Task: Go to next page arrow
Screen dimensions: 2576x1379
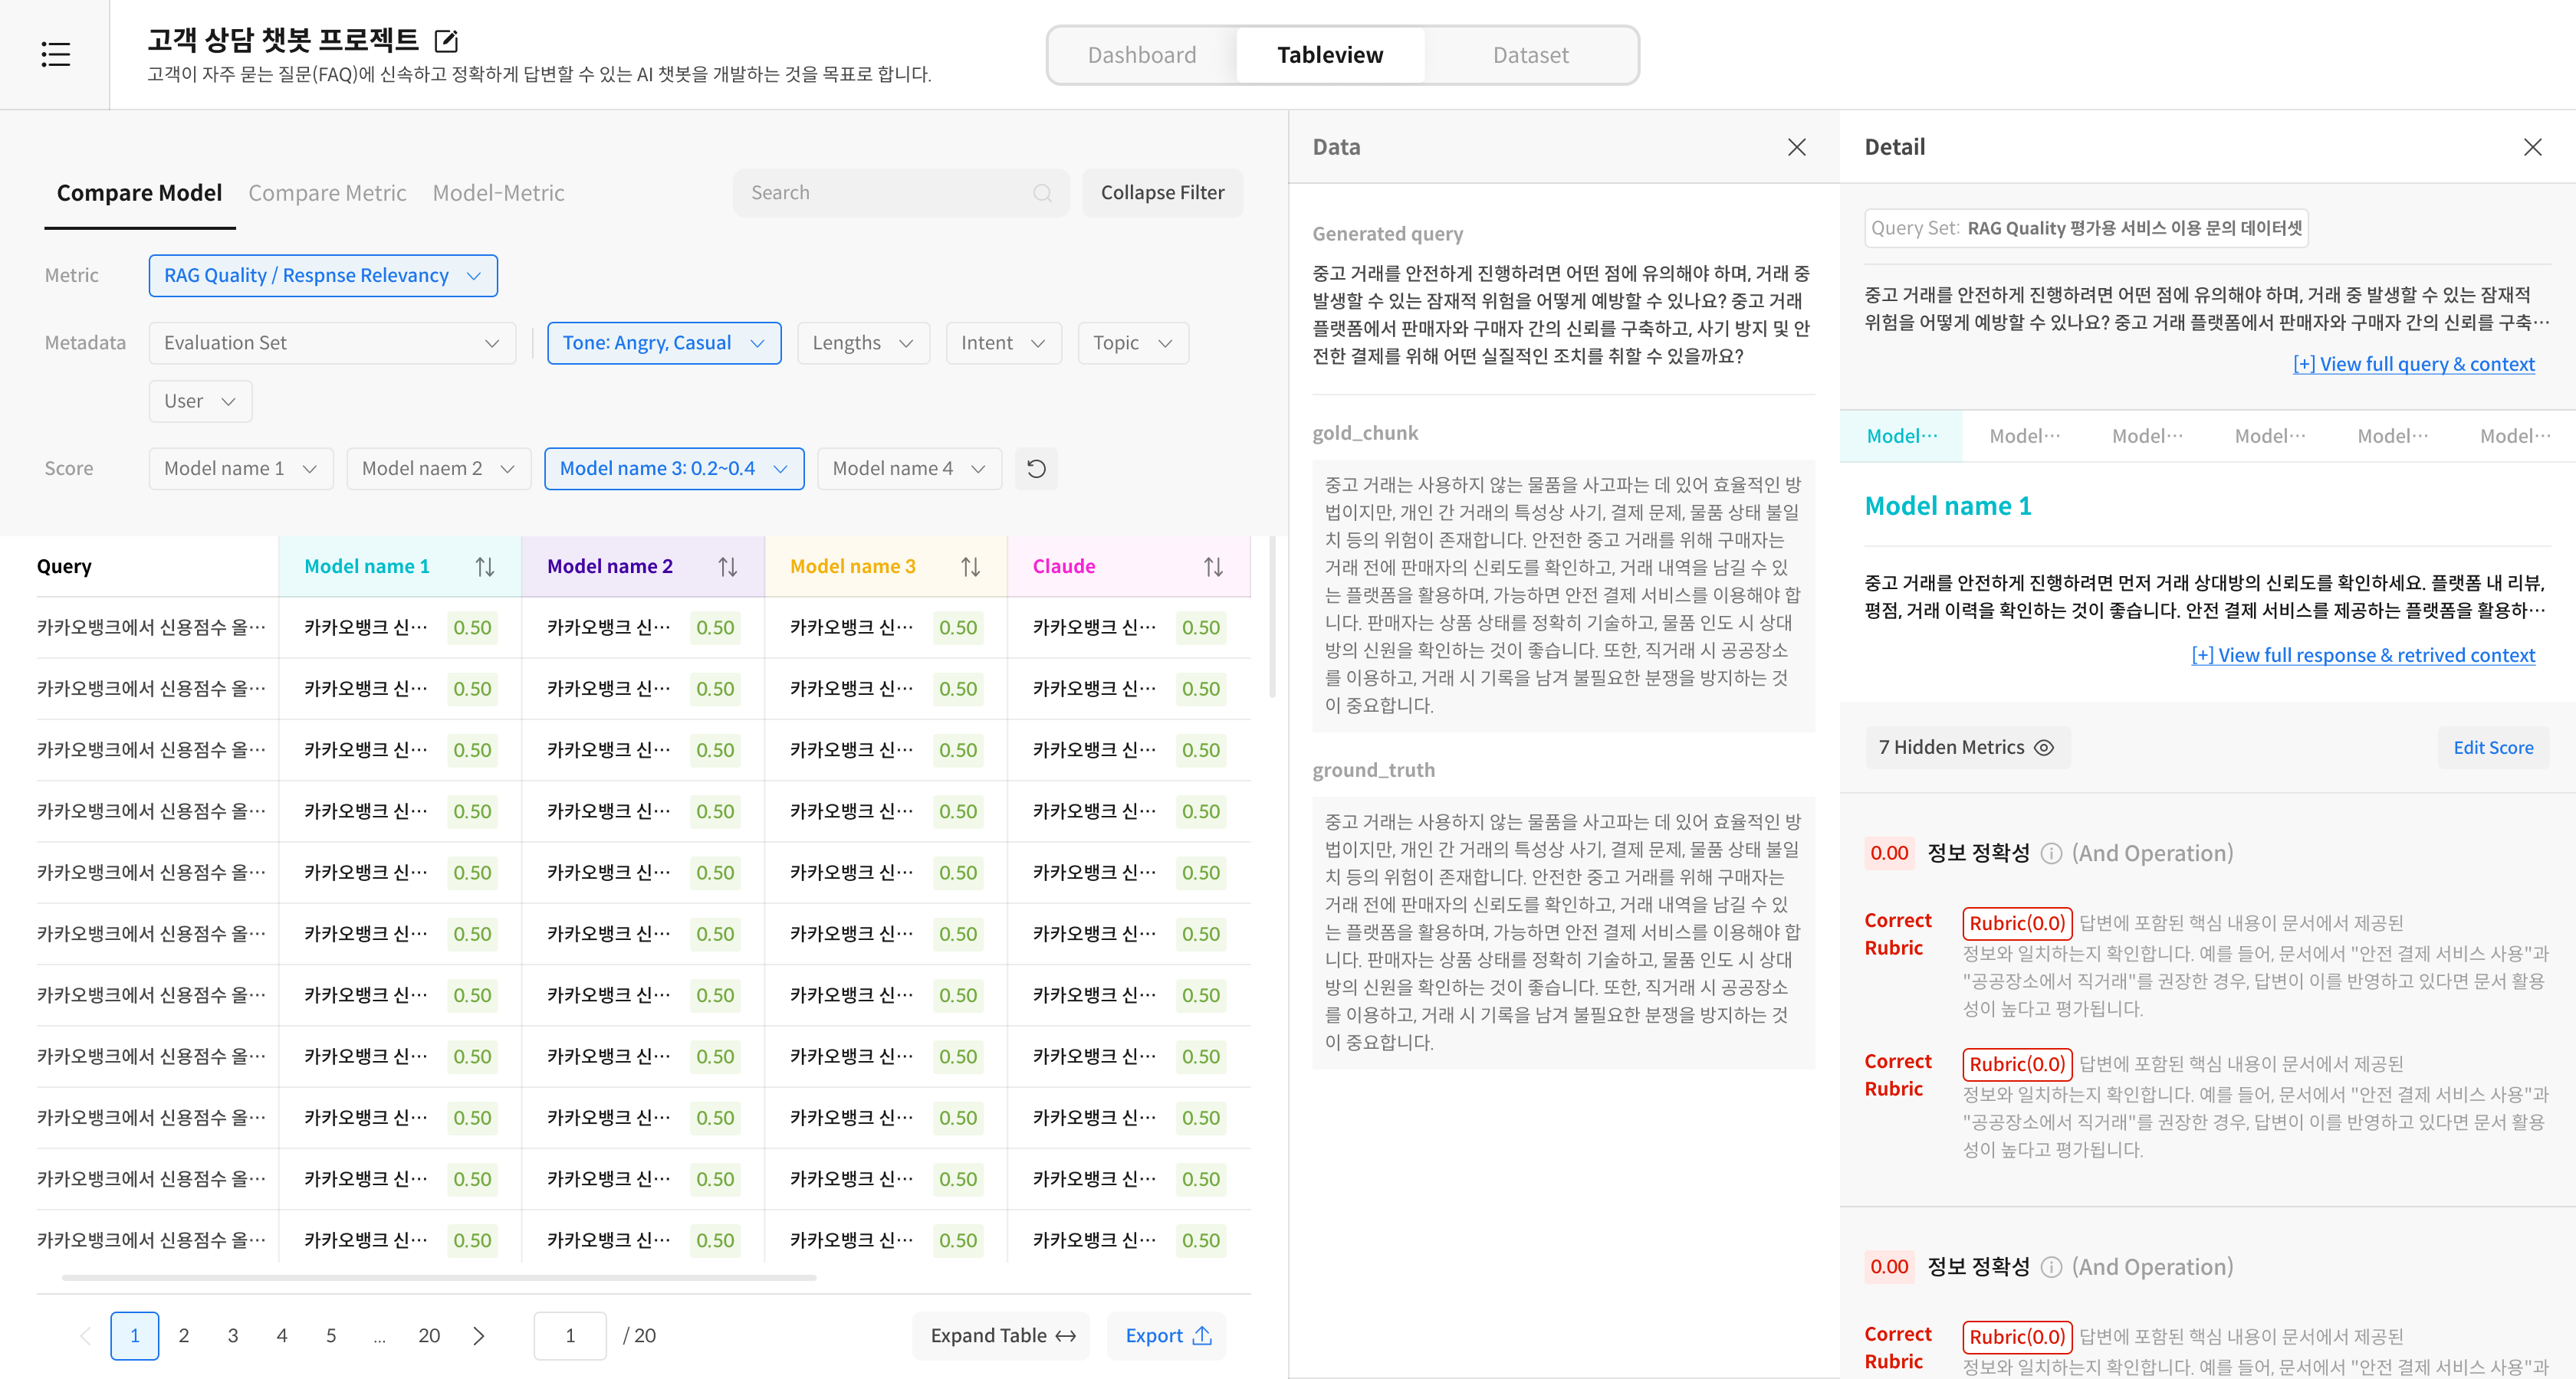Action: [478, 1336]
